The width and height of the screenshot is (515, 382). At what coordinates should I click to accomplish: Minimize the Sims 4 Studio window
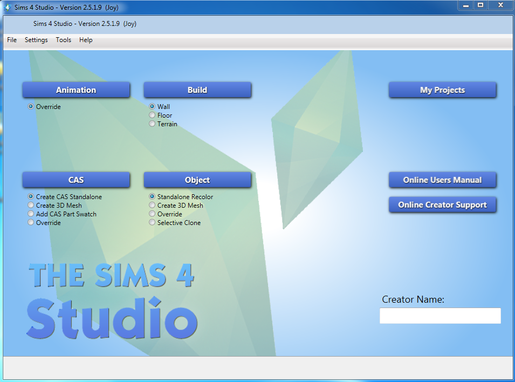tap(466, 5)
